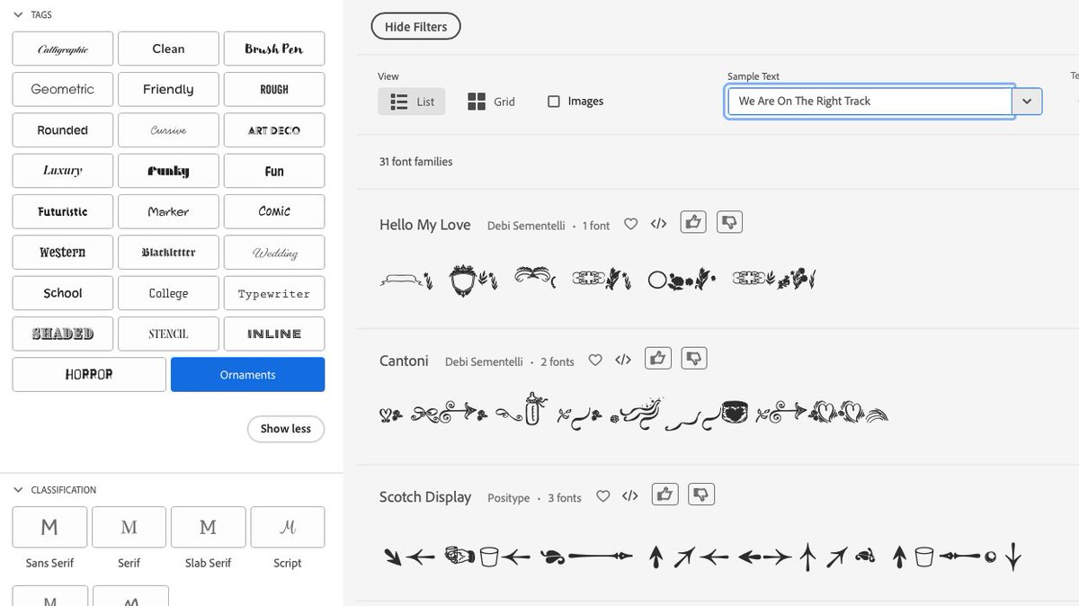Thumbs down the Scotch Display font
This screenshot has width=1079, height=606.
[701, 494]
